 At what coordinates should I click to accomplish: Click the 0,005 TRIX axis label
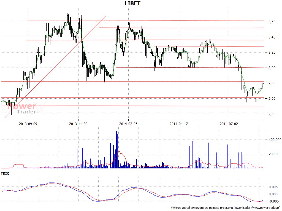pyautogui.click(x=273, y=187)
